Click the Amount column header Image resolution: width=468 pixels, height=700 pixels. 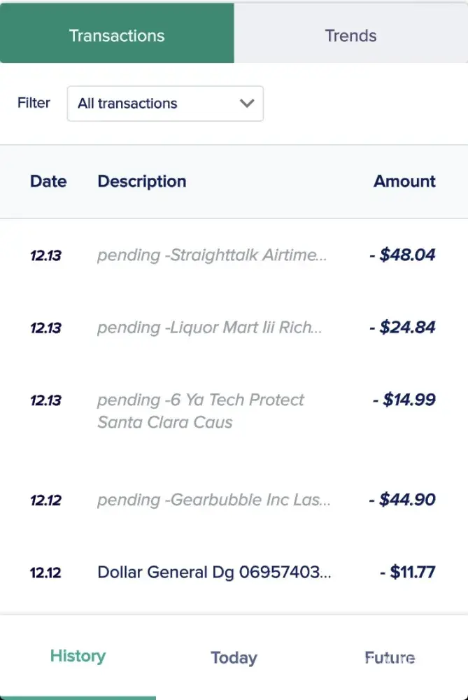click(x=404, y=181)
